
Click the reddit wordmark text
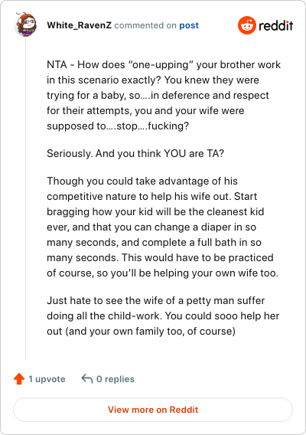276,25
